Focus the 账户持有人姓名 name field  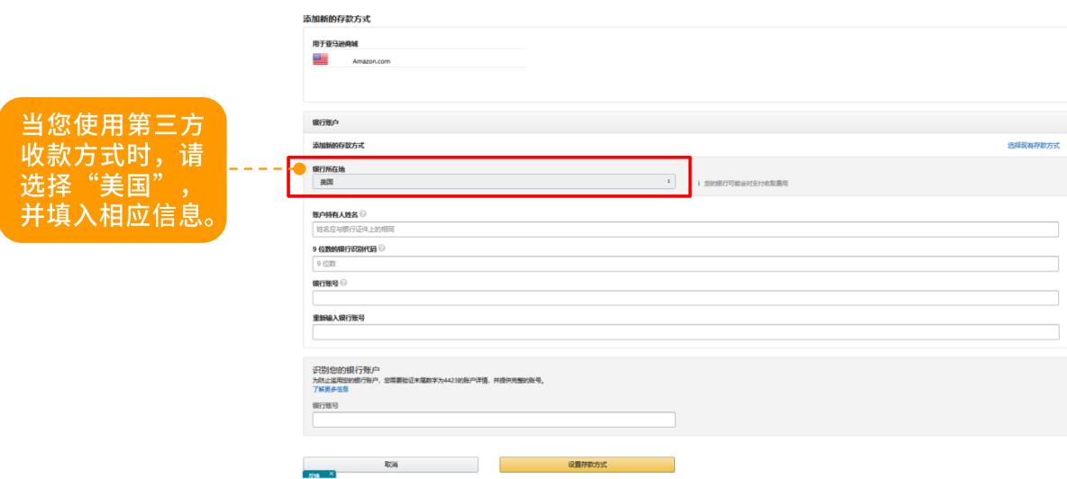[685, 230]
